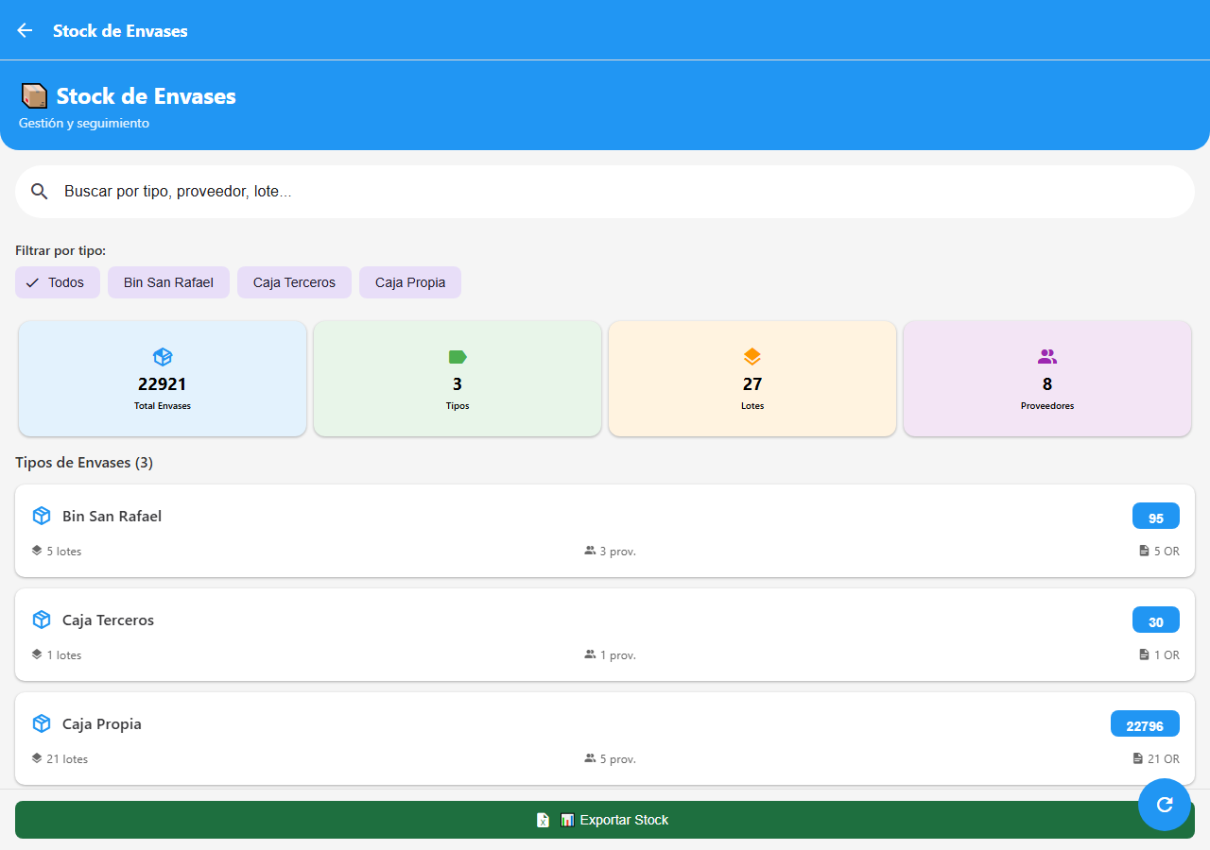Click the Caja Terceros box icon
Screen dimensions: 1210x850
point(42,620)
